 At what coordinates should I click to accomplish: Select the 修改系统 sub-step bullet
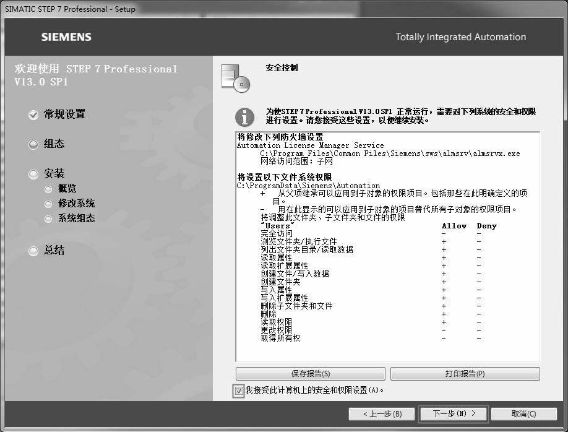48,204
